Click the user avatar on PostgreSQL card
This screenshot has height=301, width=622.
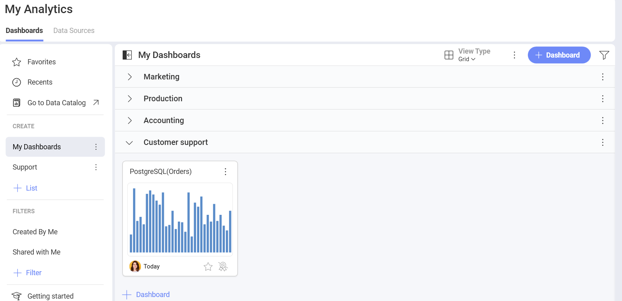tap(135, 266)
